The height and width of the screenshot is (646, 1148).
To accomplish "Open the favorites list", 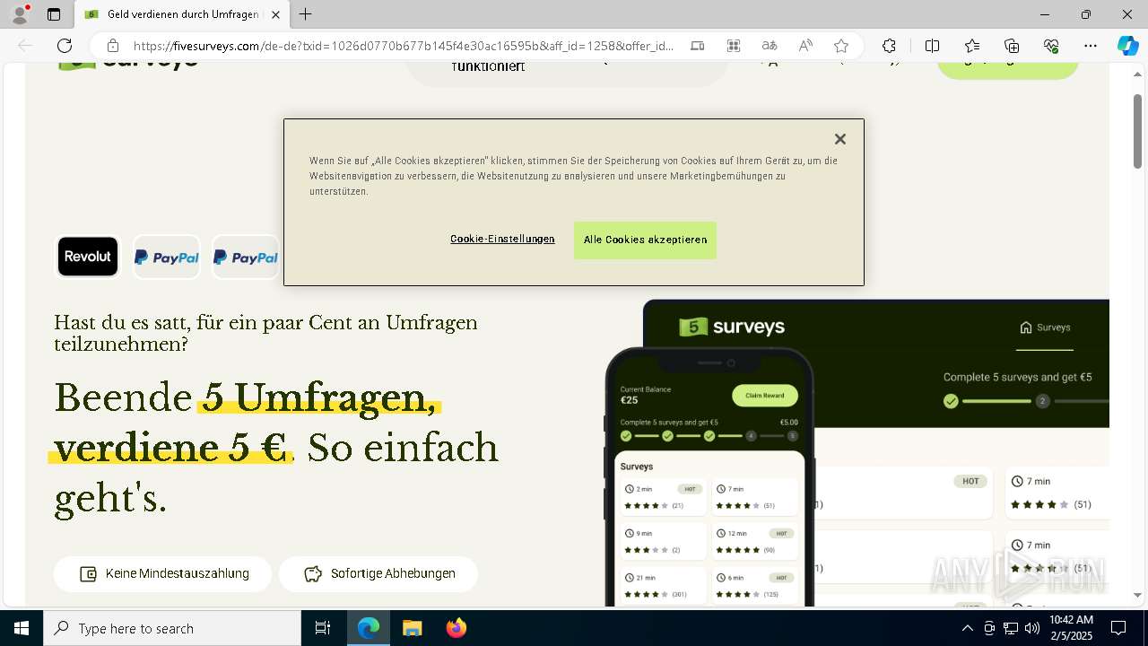I will (x=972, y=46).
